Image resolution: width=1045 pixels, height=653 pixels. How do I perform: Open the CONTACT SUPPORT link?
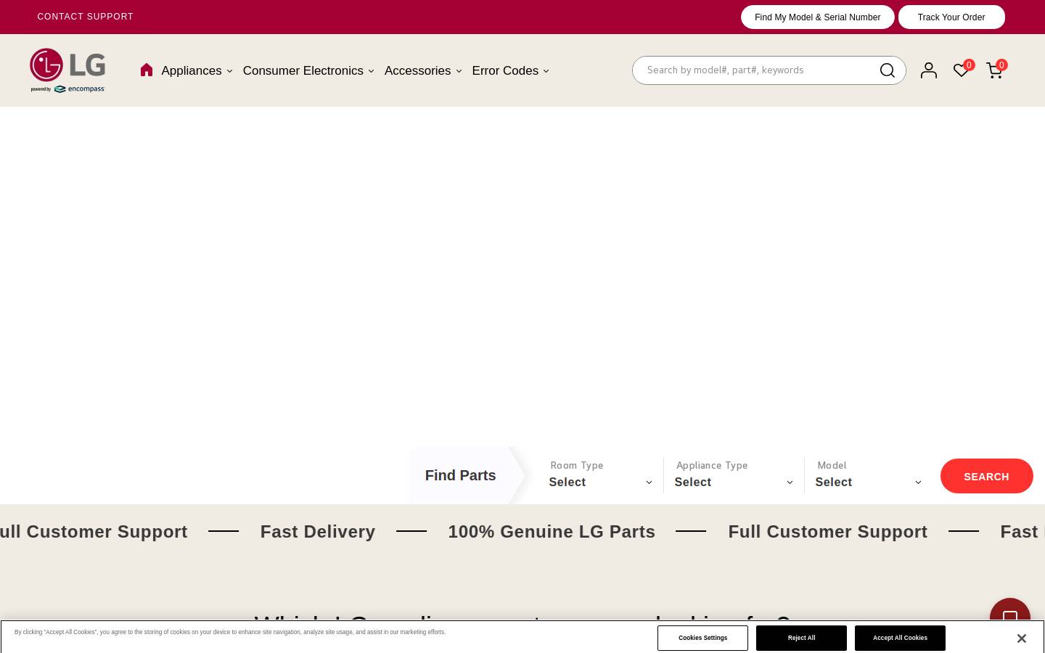[x=85, y=17]
